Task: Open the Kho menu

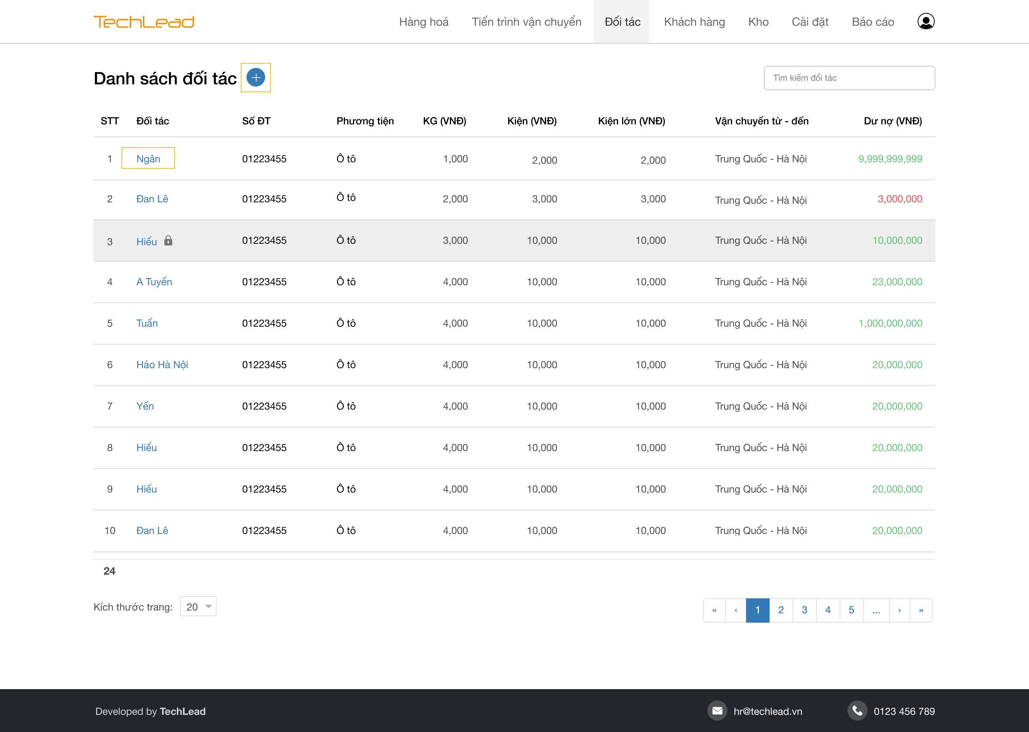Action: [x=758, y=22]
